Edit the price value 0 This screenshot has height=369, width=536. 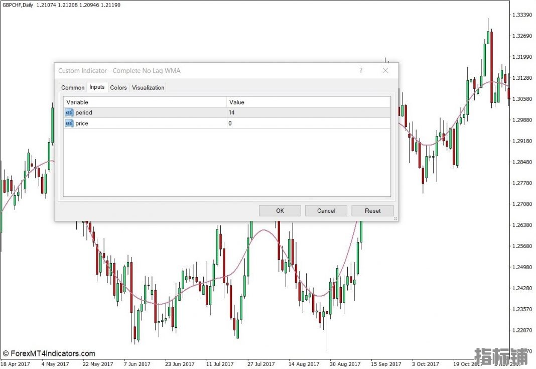click(308, 123)
